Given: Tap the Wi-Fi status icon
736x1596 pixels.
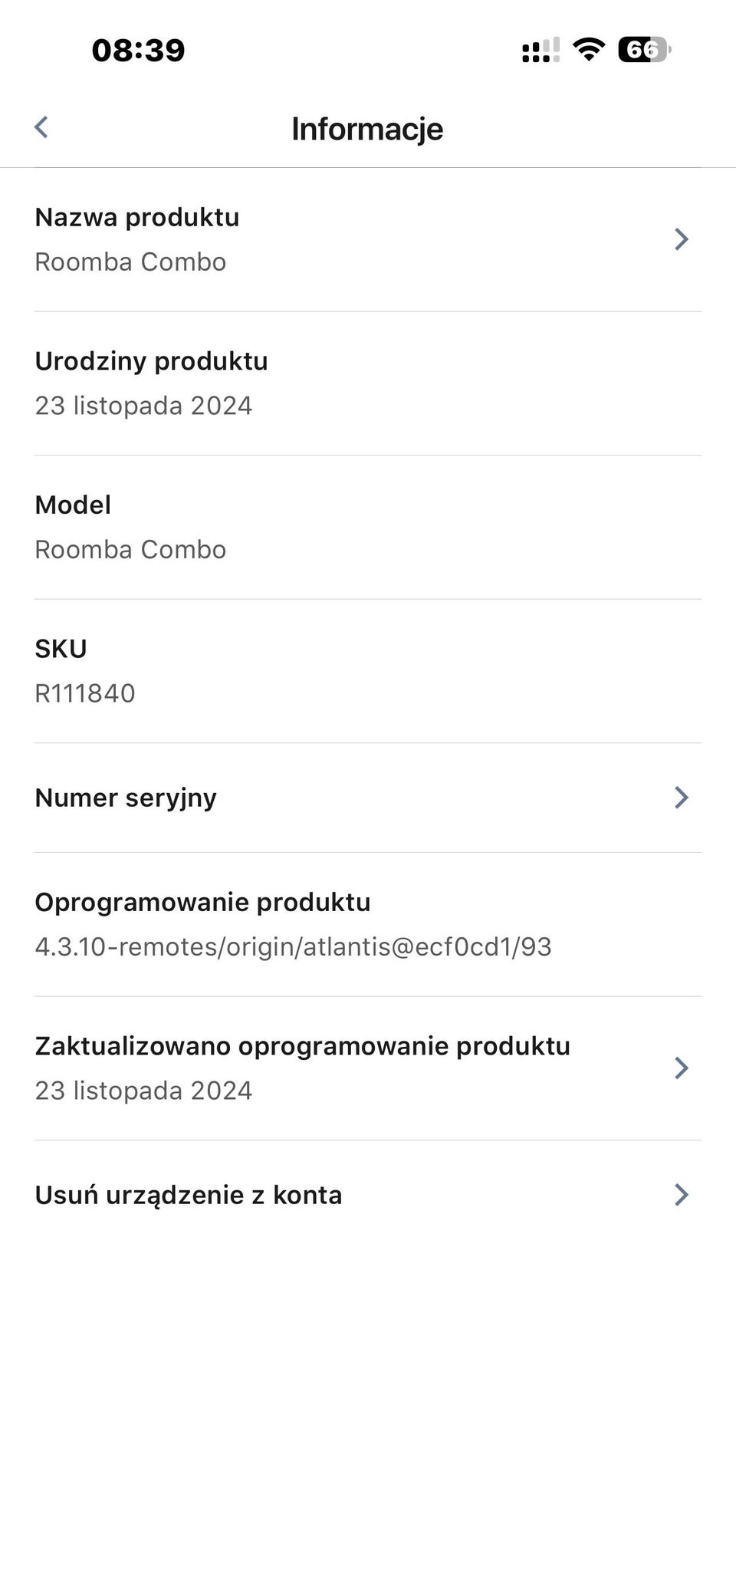Looking at the screenshot, I should pos(589,51).
